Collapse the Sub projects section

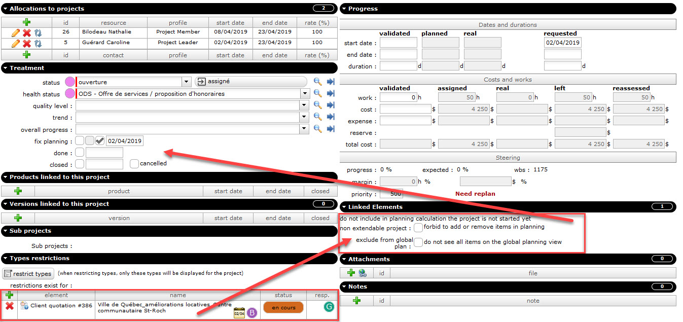point(5,231)
